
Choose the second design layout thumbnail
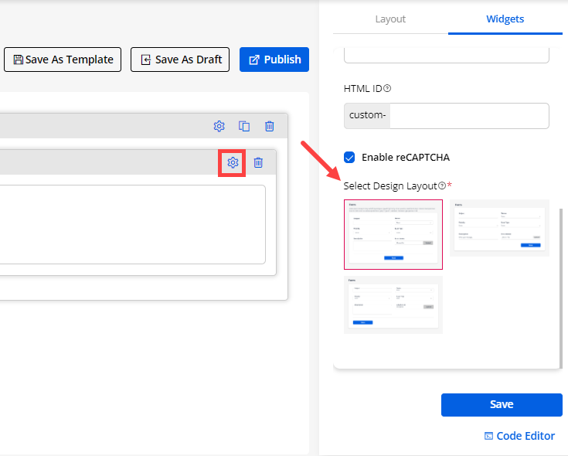pos(499,228)
